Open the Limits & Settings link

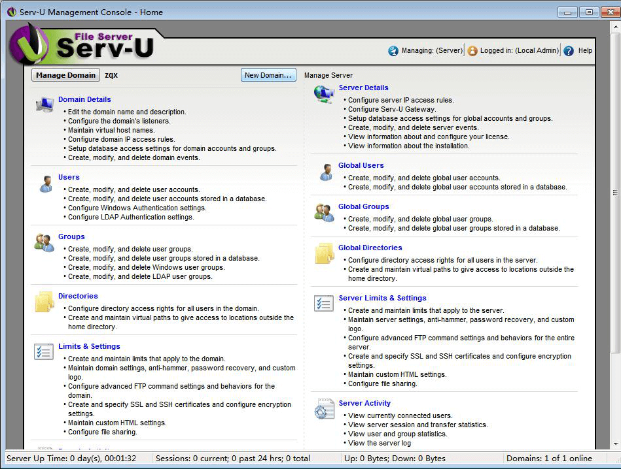89,346
